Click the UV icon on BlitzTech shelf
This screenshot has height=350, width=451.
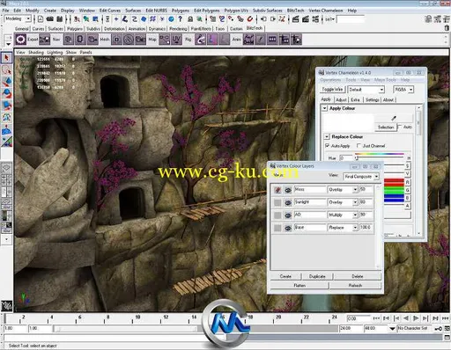point(176,40)
